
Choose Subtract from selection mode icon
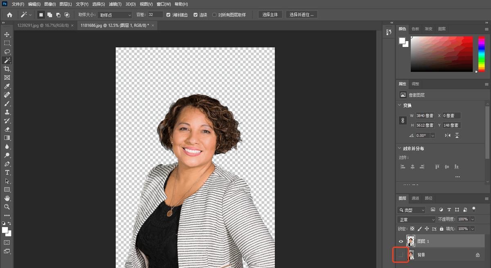coord(58,15)
